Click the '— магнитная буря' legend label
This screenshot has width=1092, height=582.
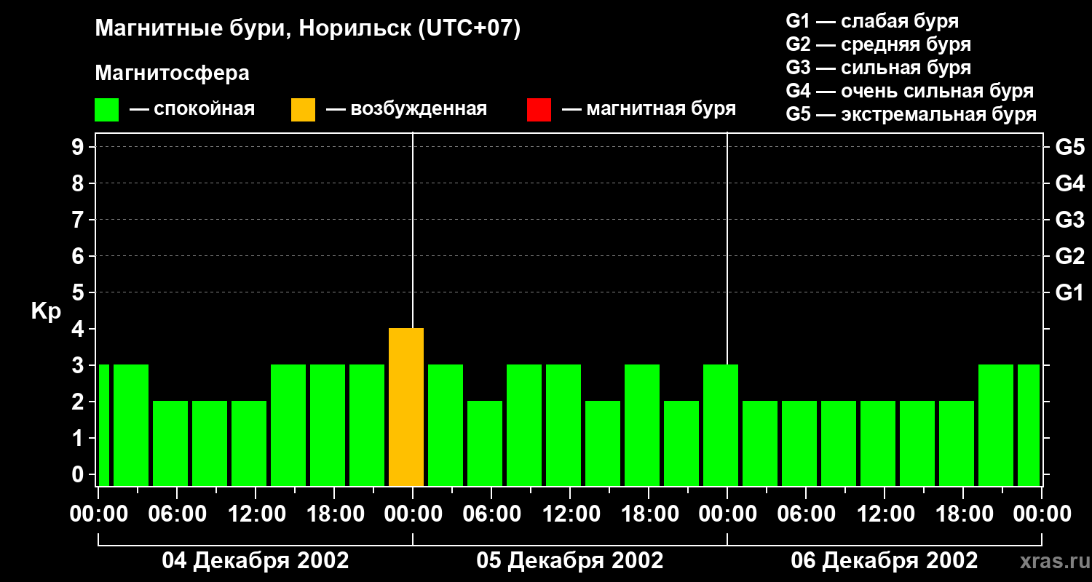[649, 109]
